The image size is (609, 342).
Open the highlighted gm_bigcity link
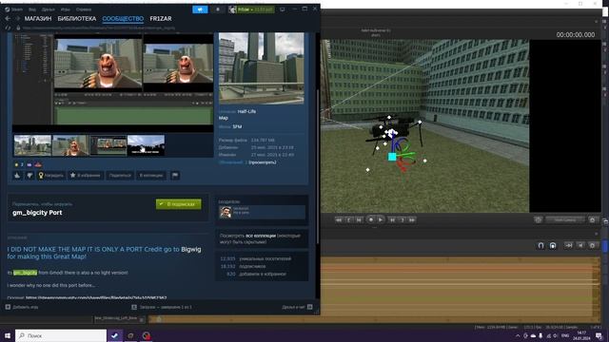pyautogui.click(x=26, y=273)
